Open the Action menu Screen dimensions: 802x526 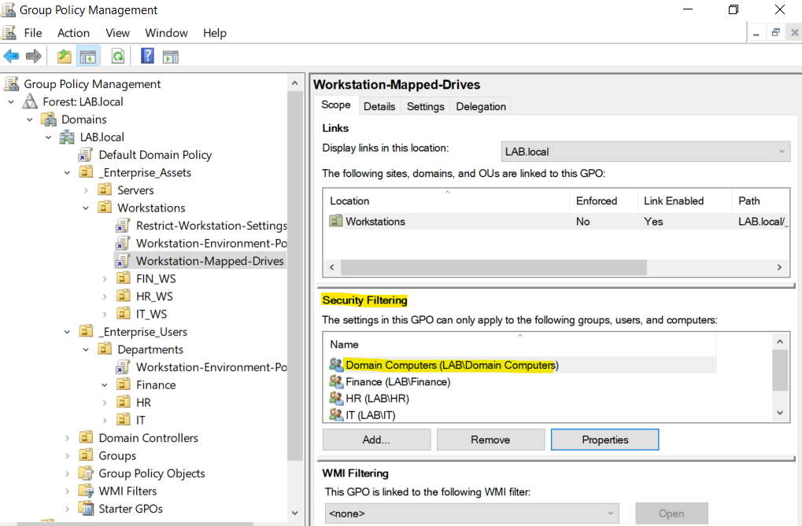click(73, 33)
